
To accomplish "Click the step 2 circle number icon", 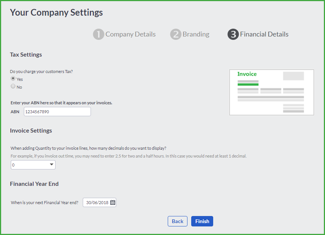I will pyautogui.click(x=176, y=34).
